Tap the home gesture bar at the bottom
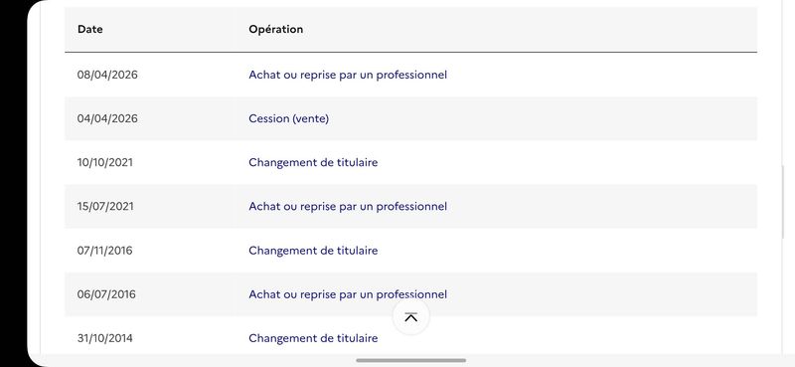 [410, 360]
